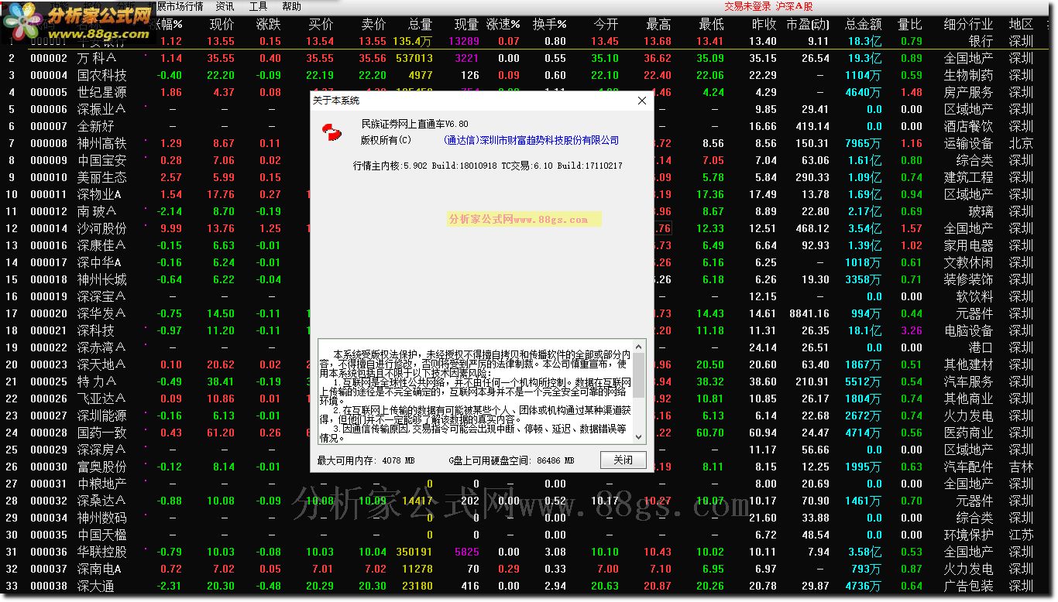1058x602 pixels.
Task: Sort by the 现量 column header
Action: click(466, 25)
